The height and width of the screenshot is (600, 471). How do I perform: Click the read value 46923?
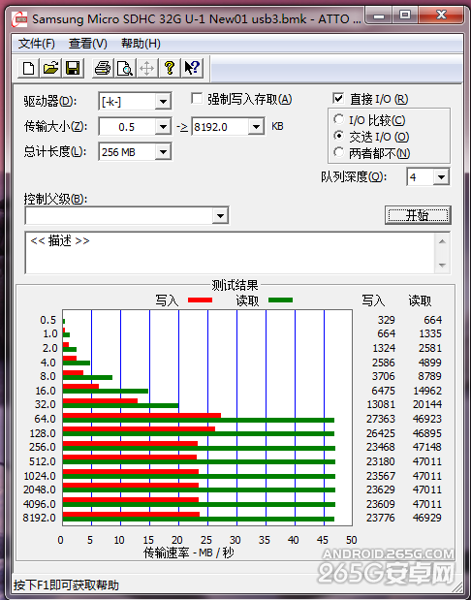(x=427, y=419)
